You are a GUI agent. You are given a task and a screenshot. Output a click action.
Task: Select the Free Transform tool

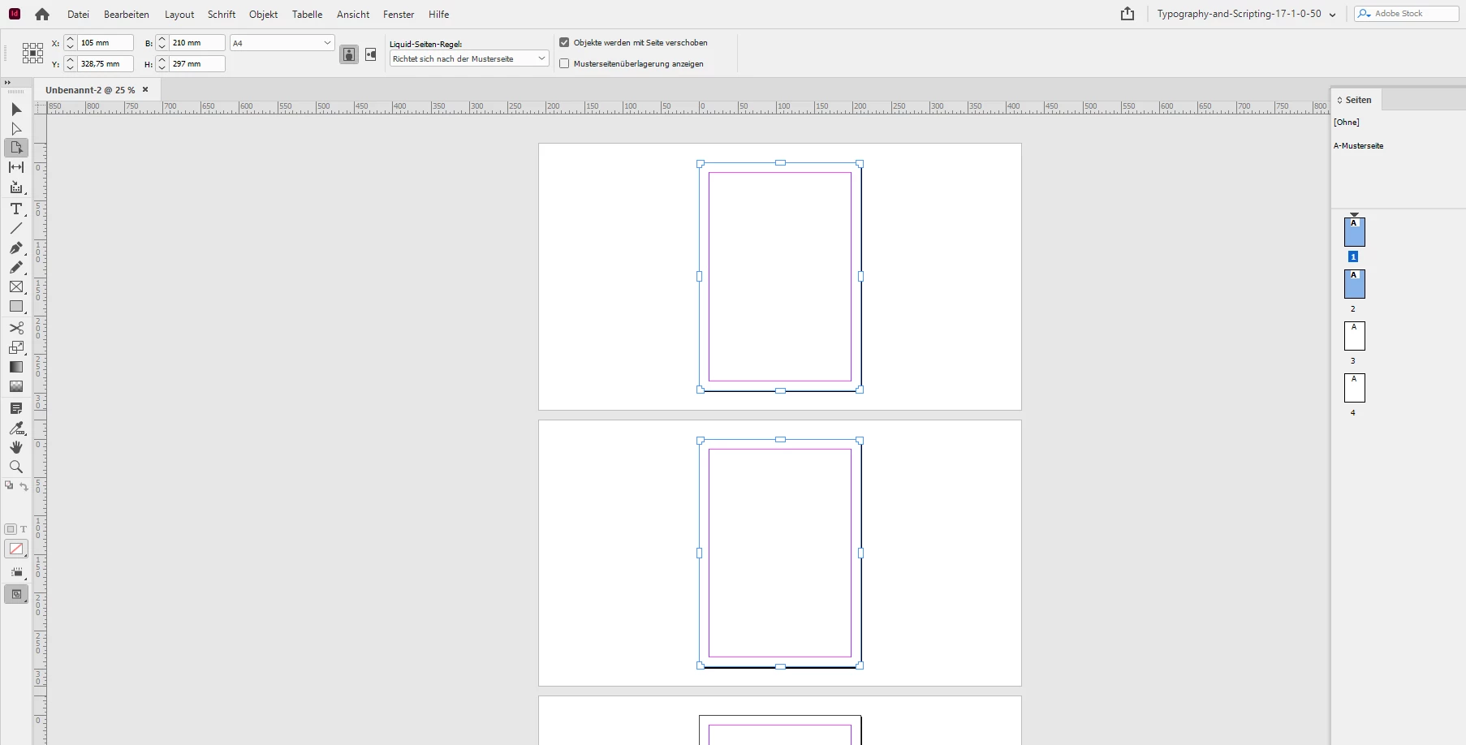16,347
